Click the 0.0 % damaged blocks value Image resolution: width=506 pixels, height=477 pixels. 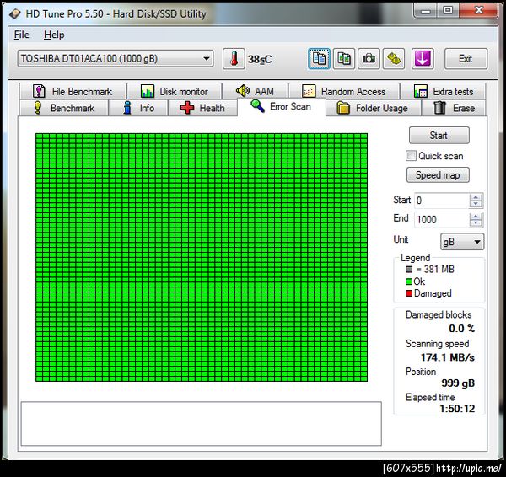[462, 329]
